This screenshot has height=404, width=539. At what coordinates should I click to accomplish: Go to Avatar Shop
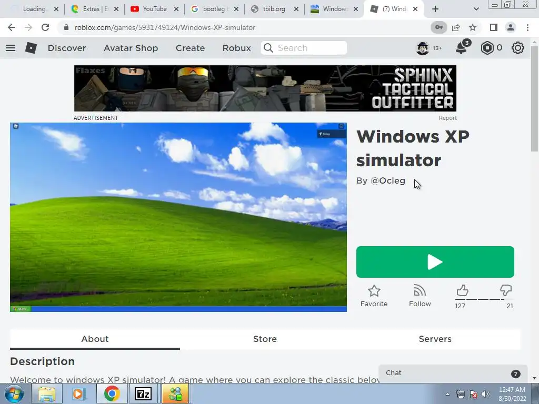[x=131, y=48]
